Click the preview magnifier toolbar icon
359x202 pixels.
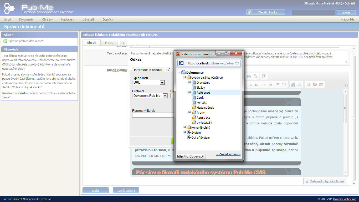(x=255, y=76)
